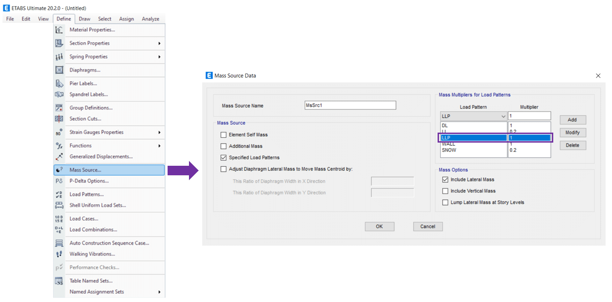Click the Table Named Sets icon
The width and height of the screenshot is (612, 302).
[59, 281]
